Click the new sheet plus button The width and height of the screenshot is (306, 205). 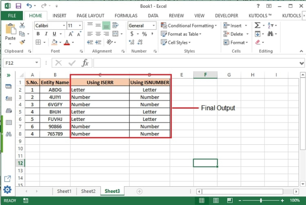click(x=139, y=191)
